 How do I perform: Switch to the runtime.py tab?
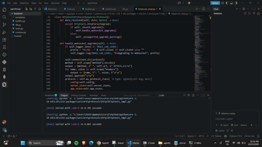111,9
